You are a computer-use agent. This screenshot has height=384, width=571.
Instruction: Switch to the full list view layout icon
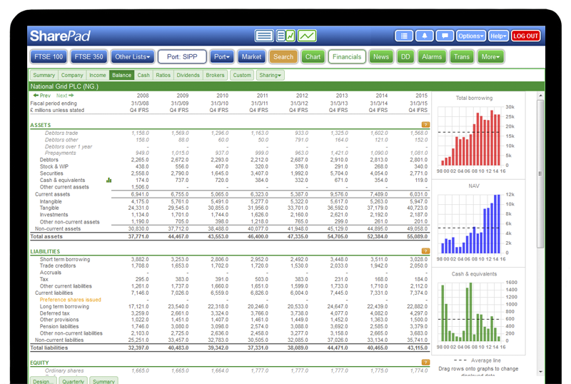tap(264, 36)
